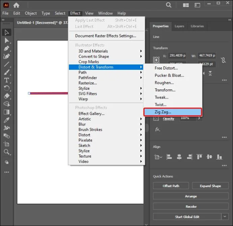Open Edit Toolbar three dots
The width and height of the screenshot is (233, 226).
pos(7,172)
